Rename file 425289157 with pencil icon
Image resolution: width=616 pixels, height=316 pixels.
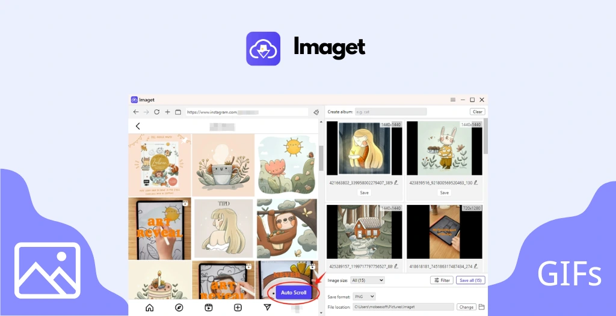pos(396,266)
